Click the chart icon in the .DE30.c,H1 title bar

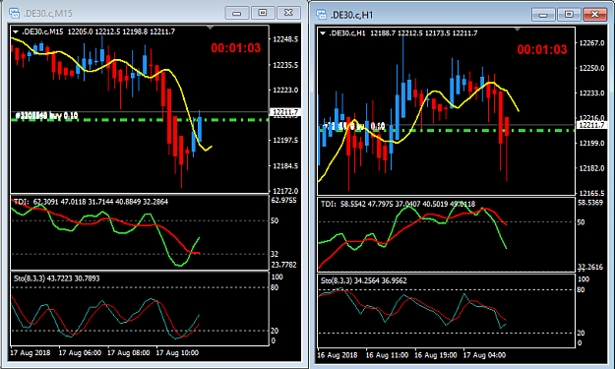click(321, 15)
